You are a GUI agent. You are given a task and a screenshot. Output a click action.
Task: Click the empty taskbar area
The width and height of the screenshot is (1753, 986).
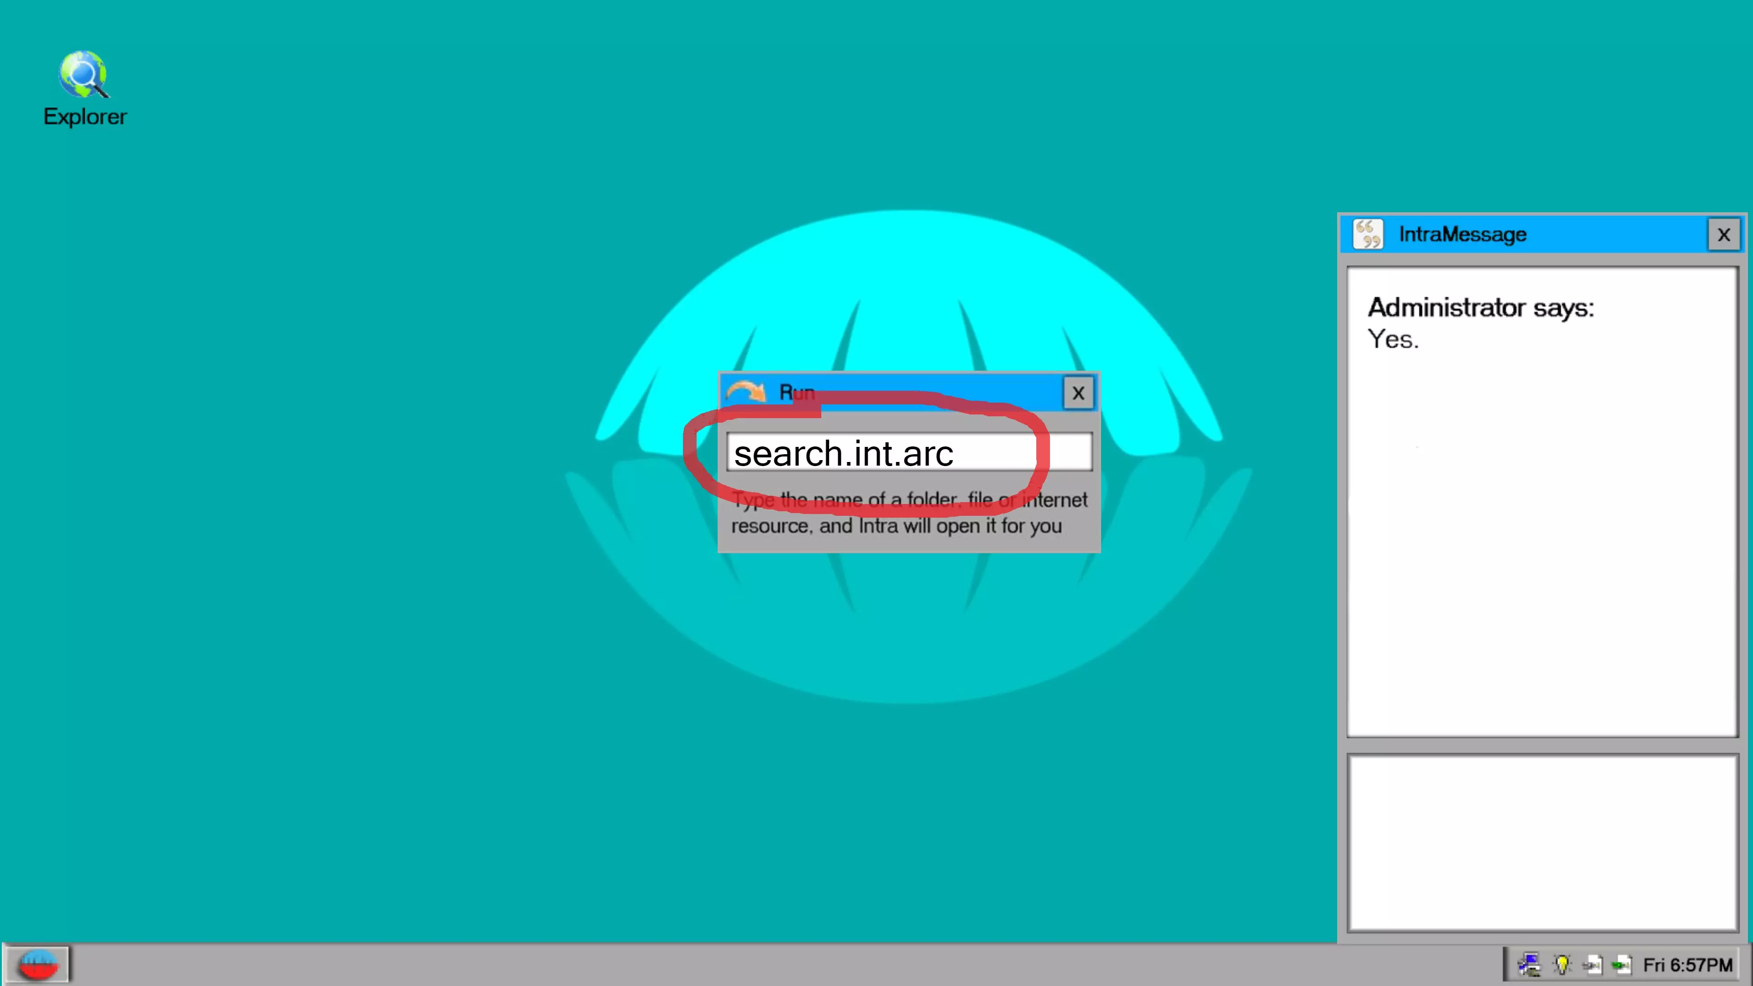(749, 964)
